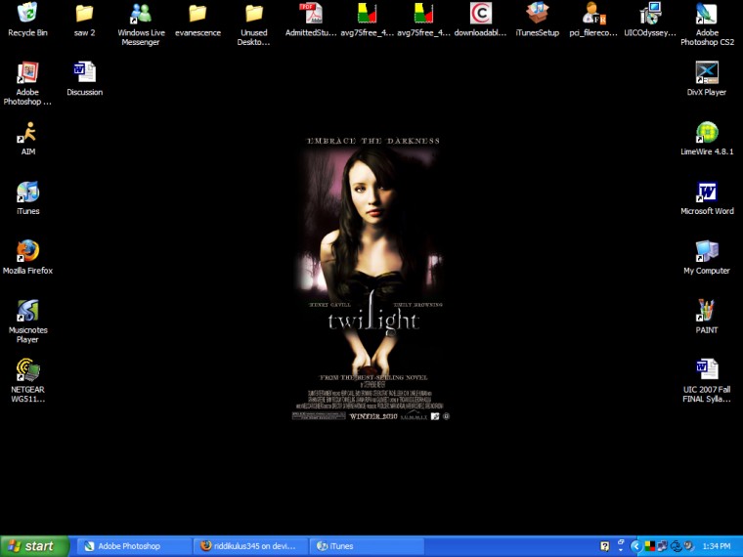Expand hidden system tray icons
This screenshot has height=557, width=743.
pos(635,546)
